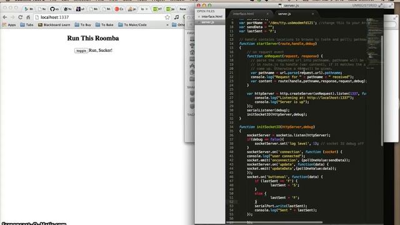Open the Apps bookmarks shortcut
This screenshot has width=400, height=225.
coord(9,25)
